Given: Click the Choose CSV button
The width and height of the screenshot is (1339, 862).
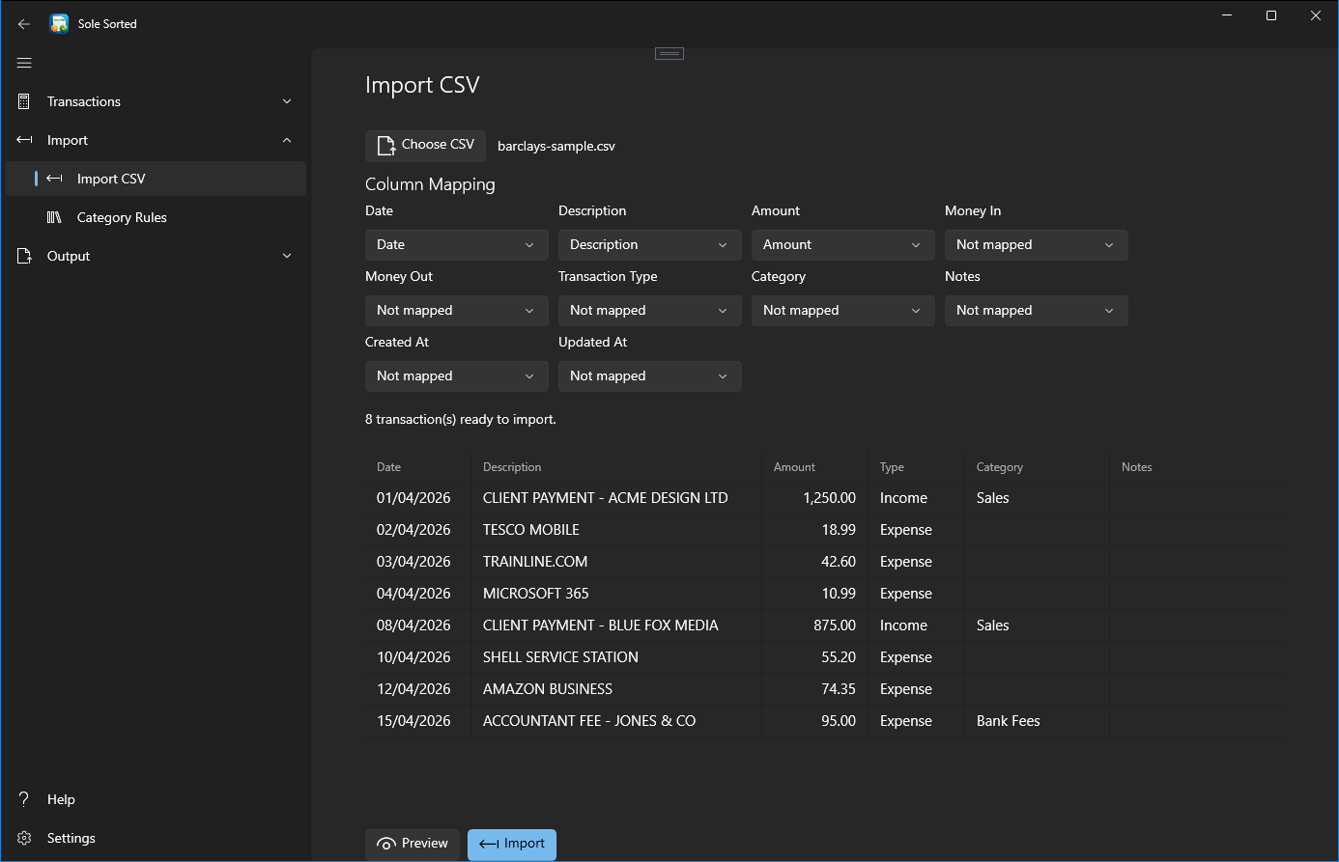Looking at the screenshot, I should [425, 146].
